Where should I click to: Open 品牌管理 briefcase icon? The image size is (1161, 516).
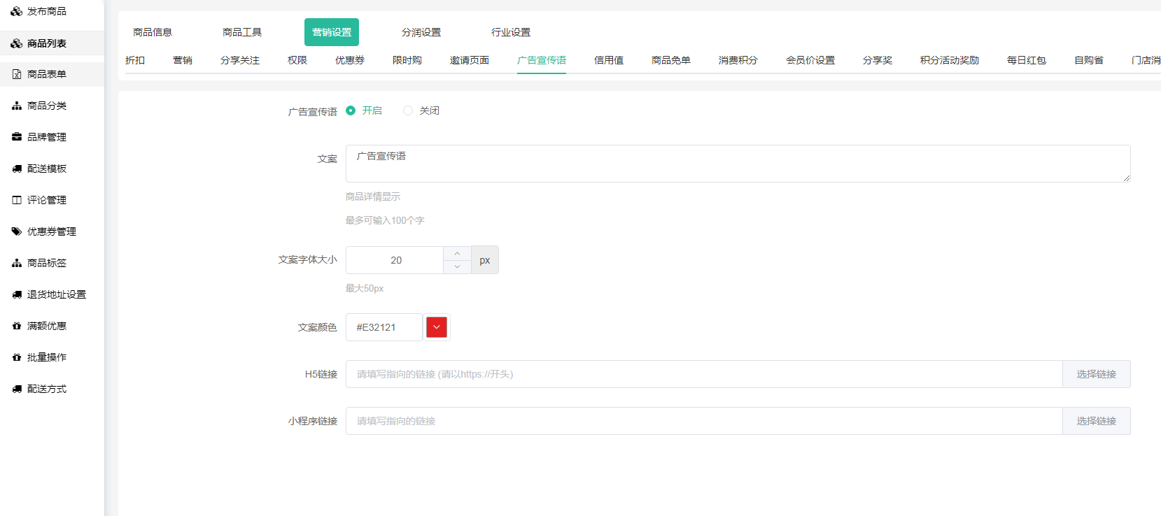click(x=16, y=137)
